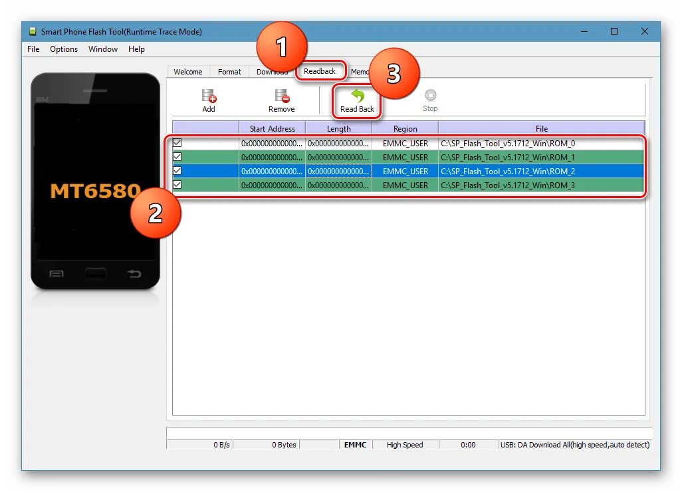Close the Smart Phone Flash Tool window

[x=645, y=31]
